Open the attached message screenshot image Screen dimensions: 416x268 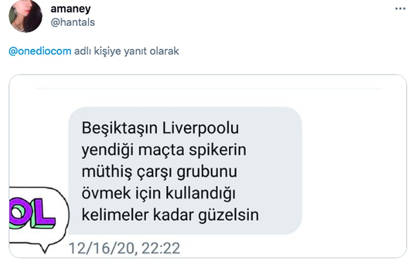coord(208,166)
